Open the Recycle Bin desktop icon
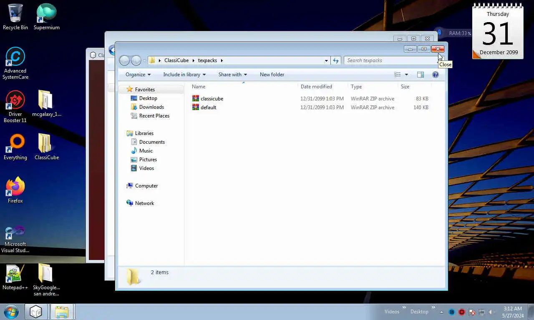The image size is (534, 320). pyautogui.click(x=15, y=17)
